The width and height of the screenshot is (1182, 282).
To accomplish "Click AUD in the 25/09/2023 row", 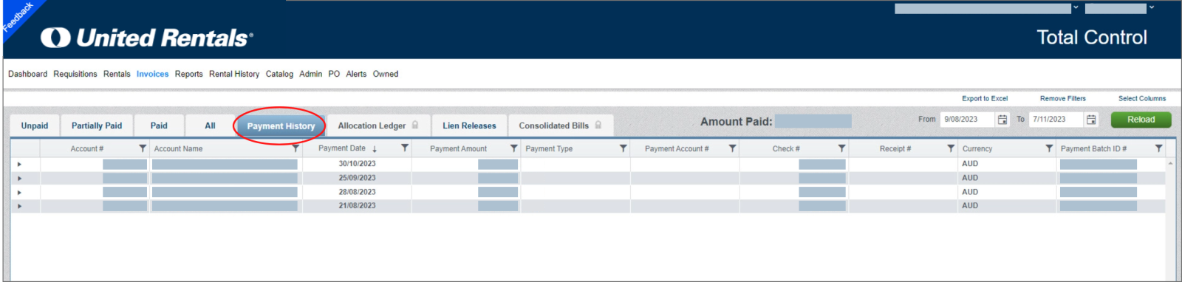I will 970,178.
